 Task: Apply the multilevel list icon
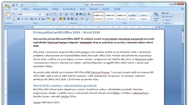pyautogui.click(x=72, y=14)
